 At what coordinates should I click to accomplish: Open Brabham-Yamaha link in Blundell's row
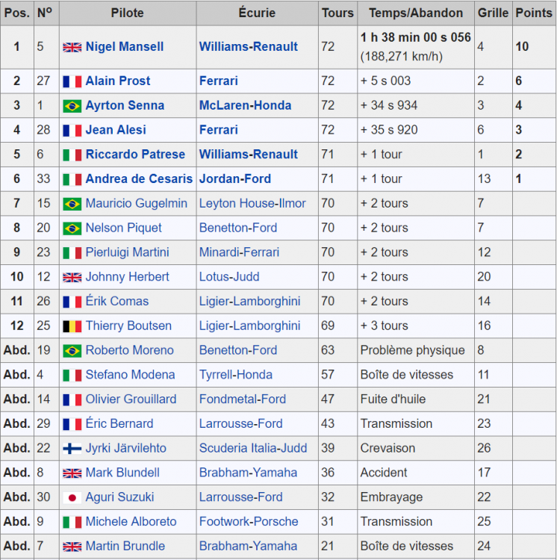click(248, 473)
